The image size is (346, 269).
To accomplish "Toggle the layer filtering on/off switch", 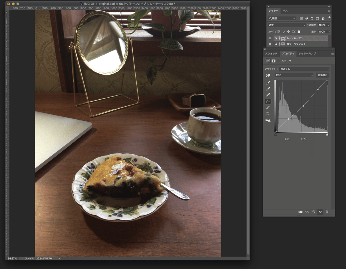I will click(x=329, y=18).
